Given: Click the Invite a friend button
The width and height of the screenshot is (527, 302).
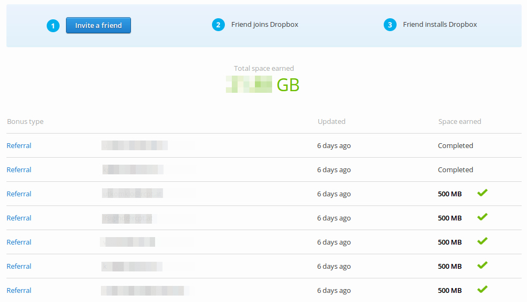Looking at the screenshot, I should pyautogui.click(x=98, y=25).
